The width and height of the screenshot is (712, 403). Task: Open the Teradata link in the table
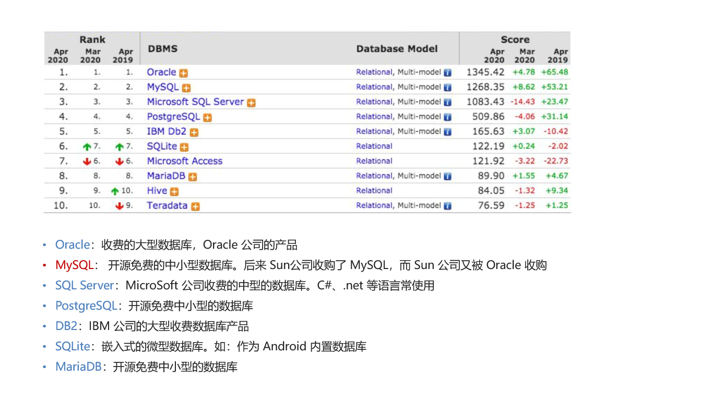pos(167,205)
